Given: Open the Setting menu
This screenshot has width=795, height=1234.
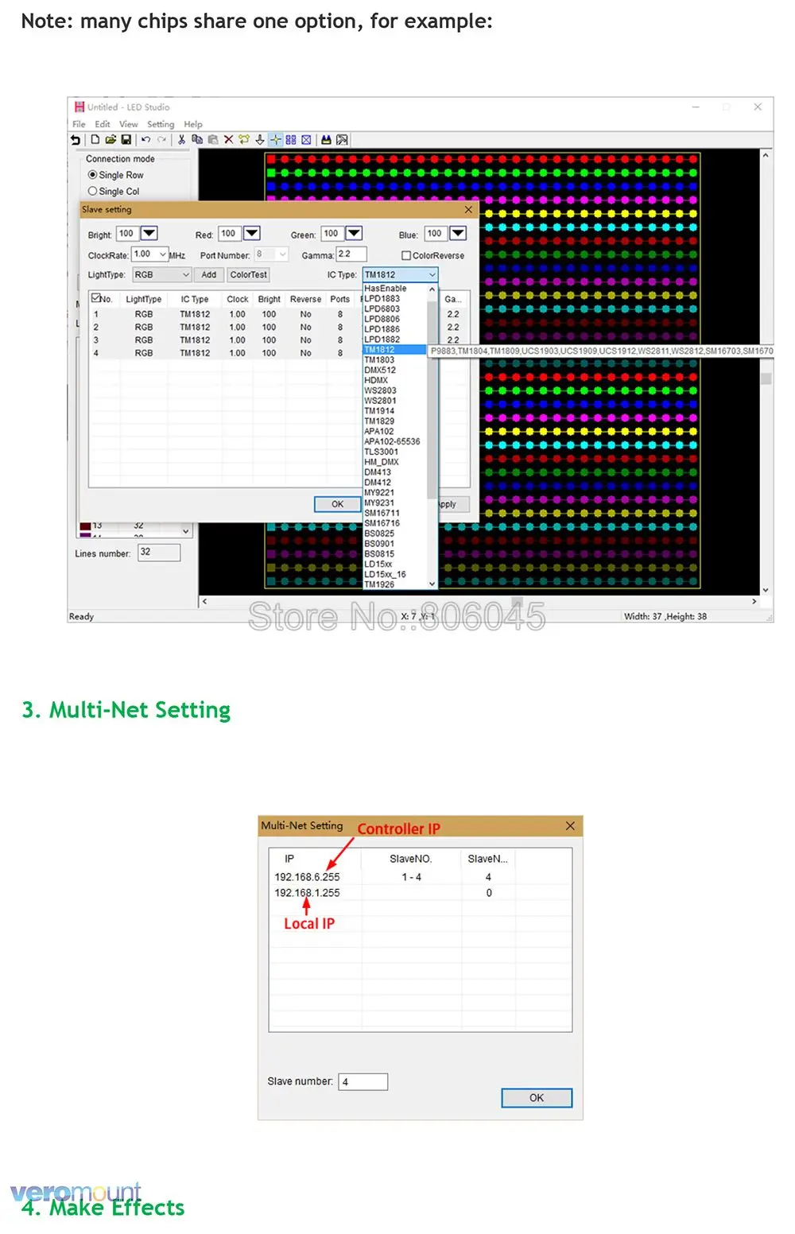Looking at the screenshot, I should point(161,124).
